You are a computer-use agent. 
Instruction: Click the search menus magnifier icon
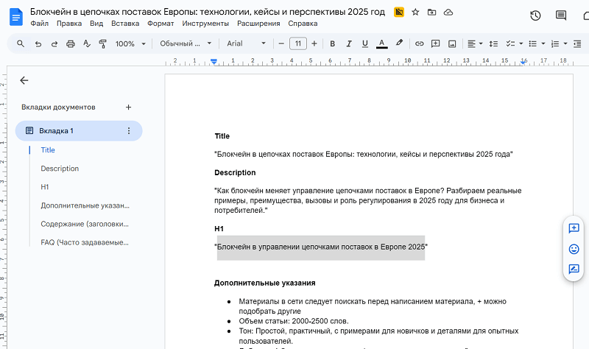(21, 43)
